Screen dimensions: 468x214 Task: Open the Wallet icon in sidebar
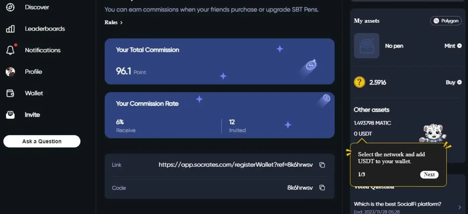click(10, 93)
